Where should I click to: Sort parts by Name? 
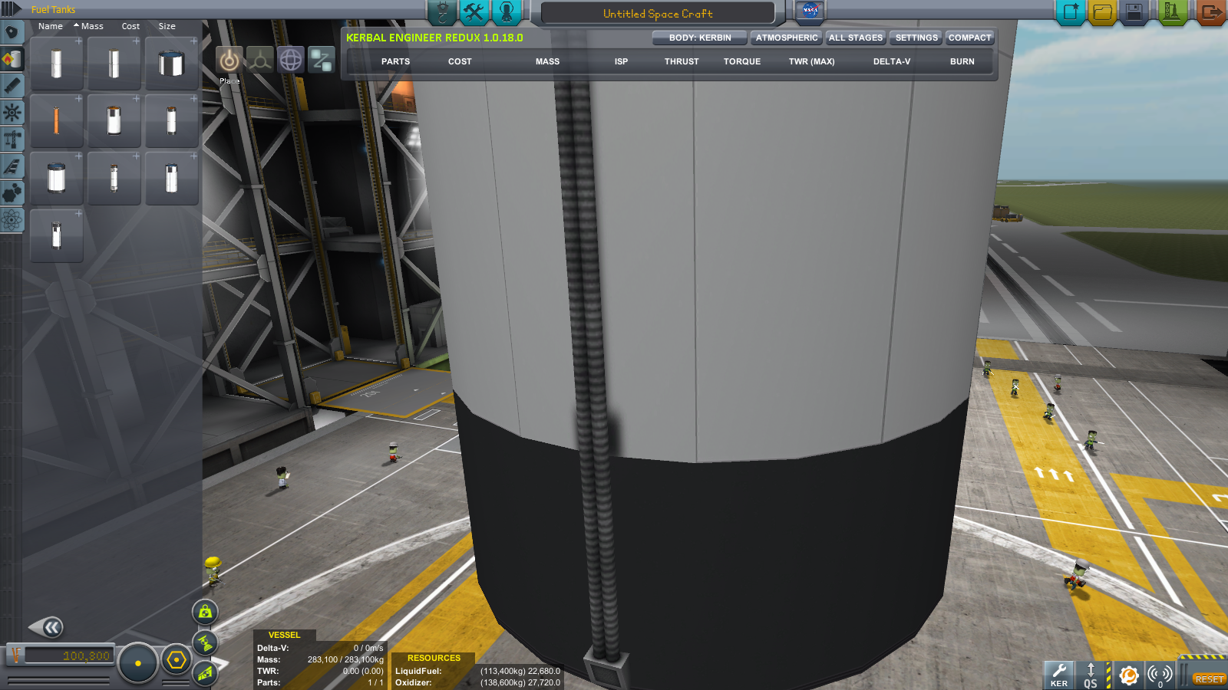(51, 26)
